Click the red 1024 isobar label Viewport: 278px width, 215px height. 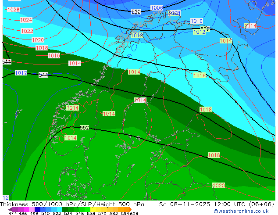point(26,20)
